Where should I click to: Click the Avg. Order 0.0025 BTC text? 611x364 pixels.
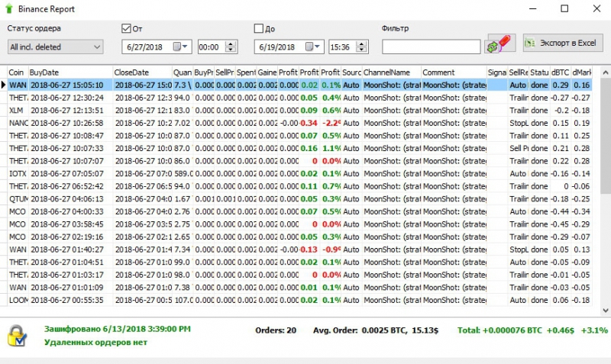coord(376,330)
